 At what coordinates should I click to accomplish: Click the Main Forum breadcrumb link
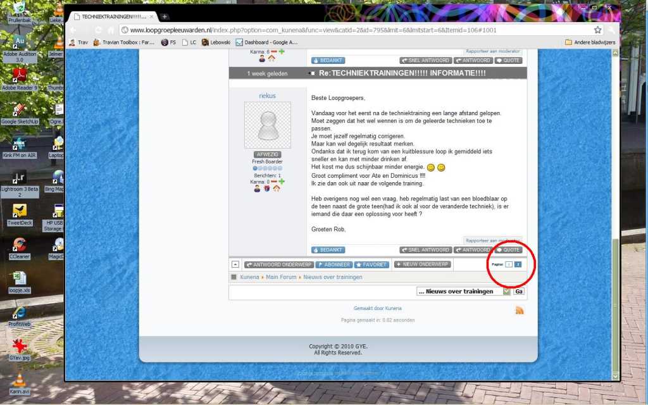tap(281, 277)
